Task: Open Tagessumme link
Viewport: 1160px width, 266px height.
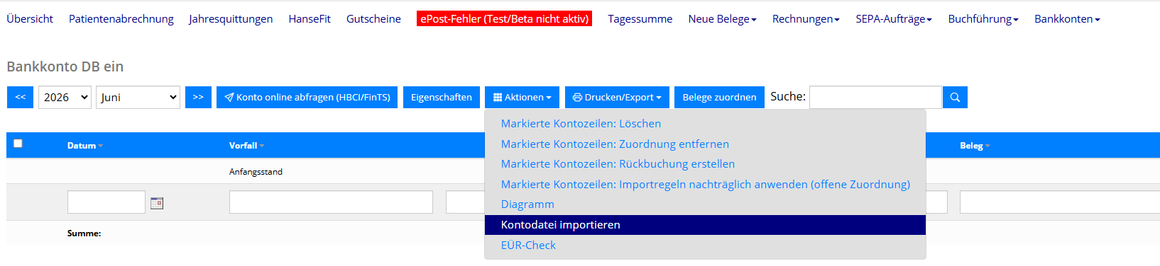Action: 640,19
